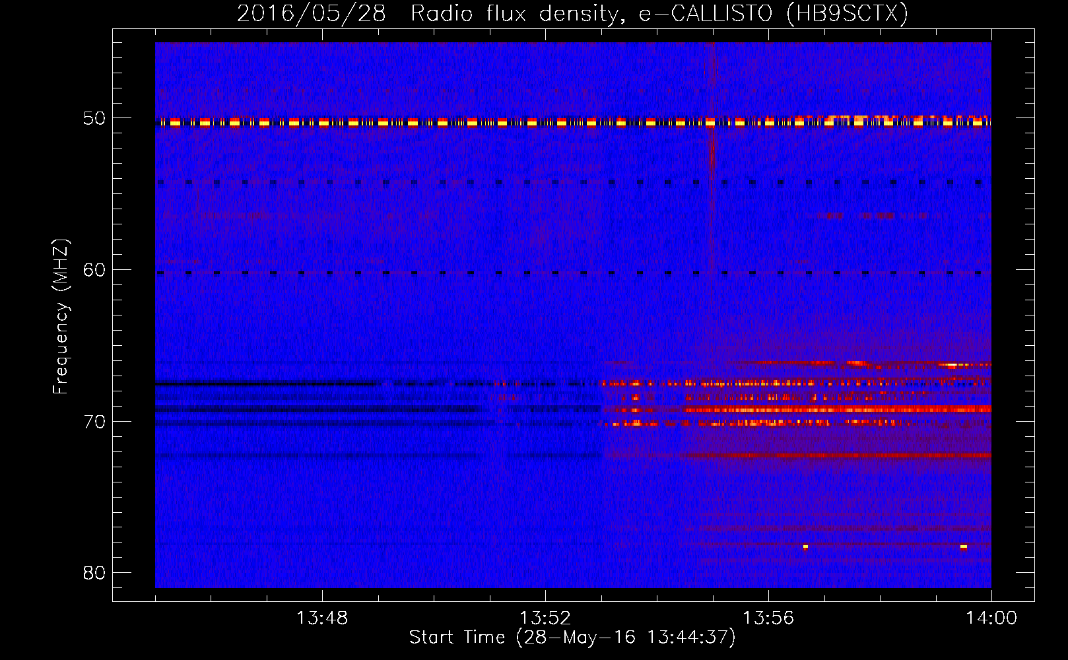This screenshot has height=660, width=1068.
Task: Click the dotted black line near 54 MHz
Action: tap(573, 183)
